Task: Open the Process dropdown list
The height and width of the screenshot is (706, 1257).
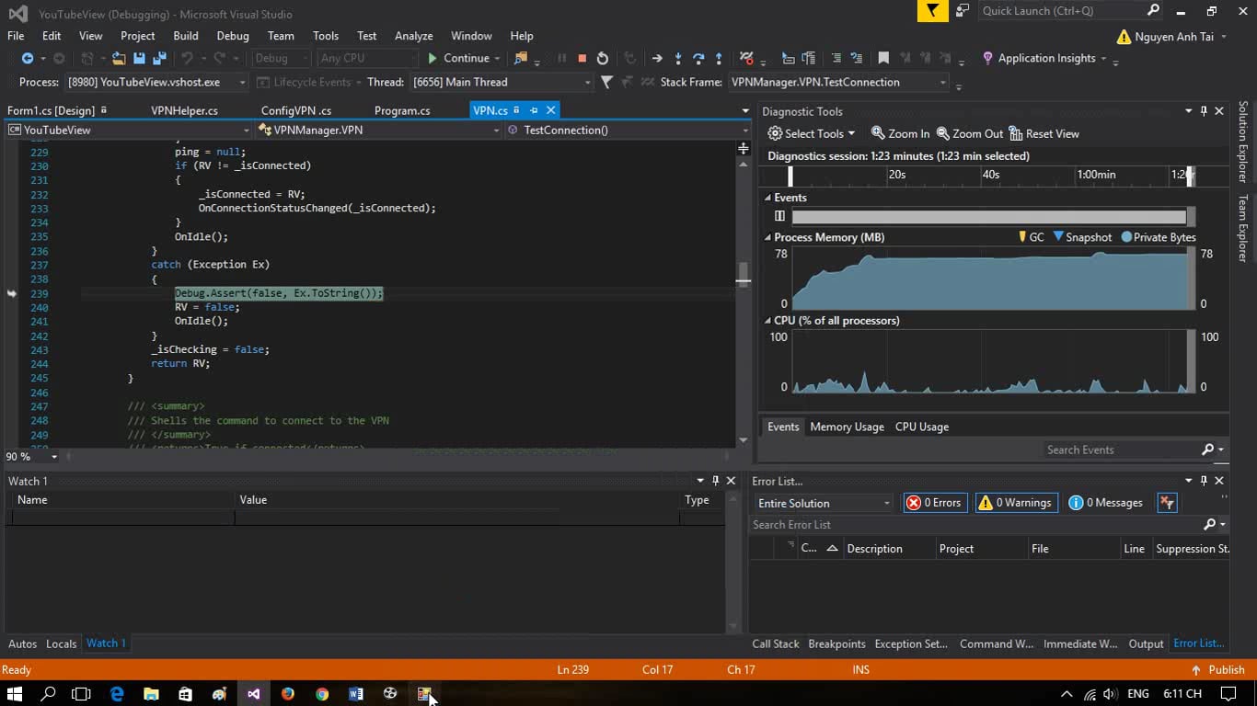Action: pyautogui.click(x=243, y=82)
